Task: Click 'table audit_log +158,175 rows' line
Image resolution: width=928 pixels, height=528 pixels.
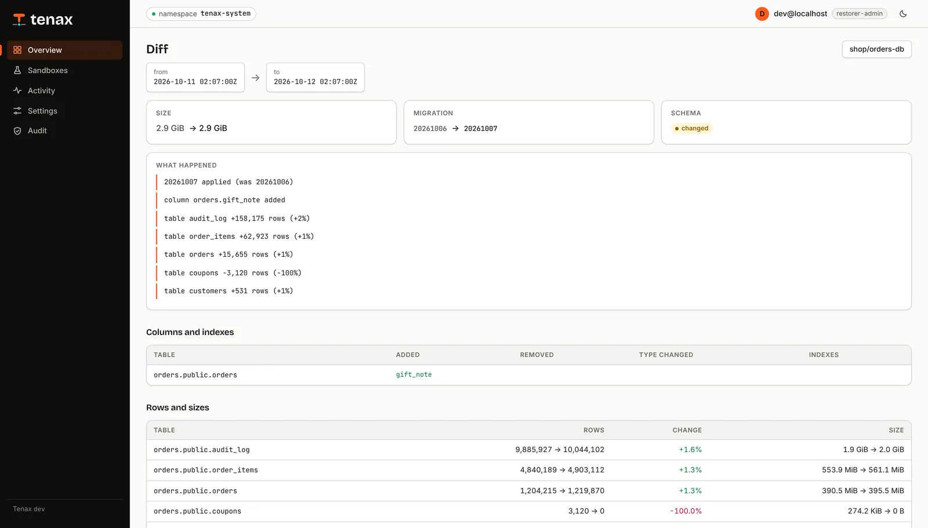Action: tap(237, 219)
